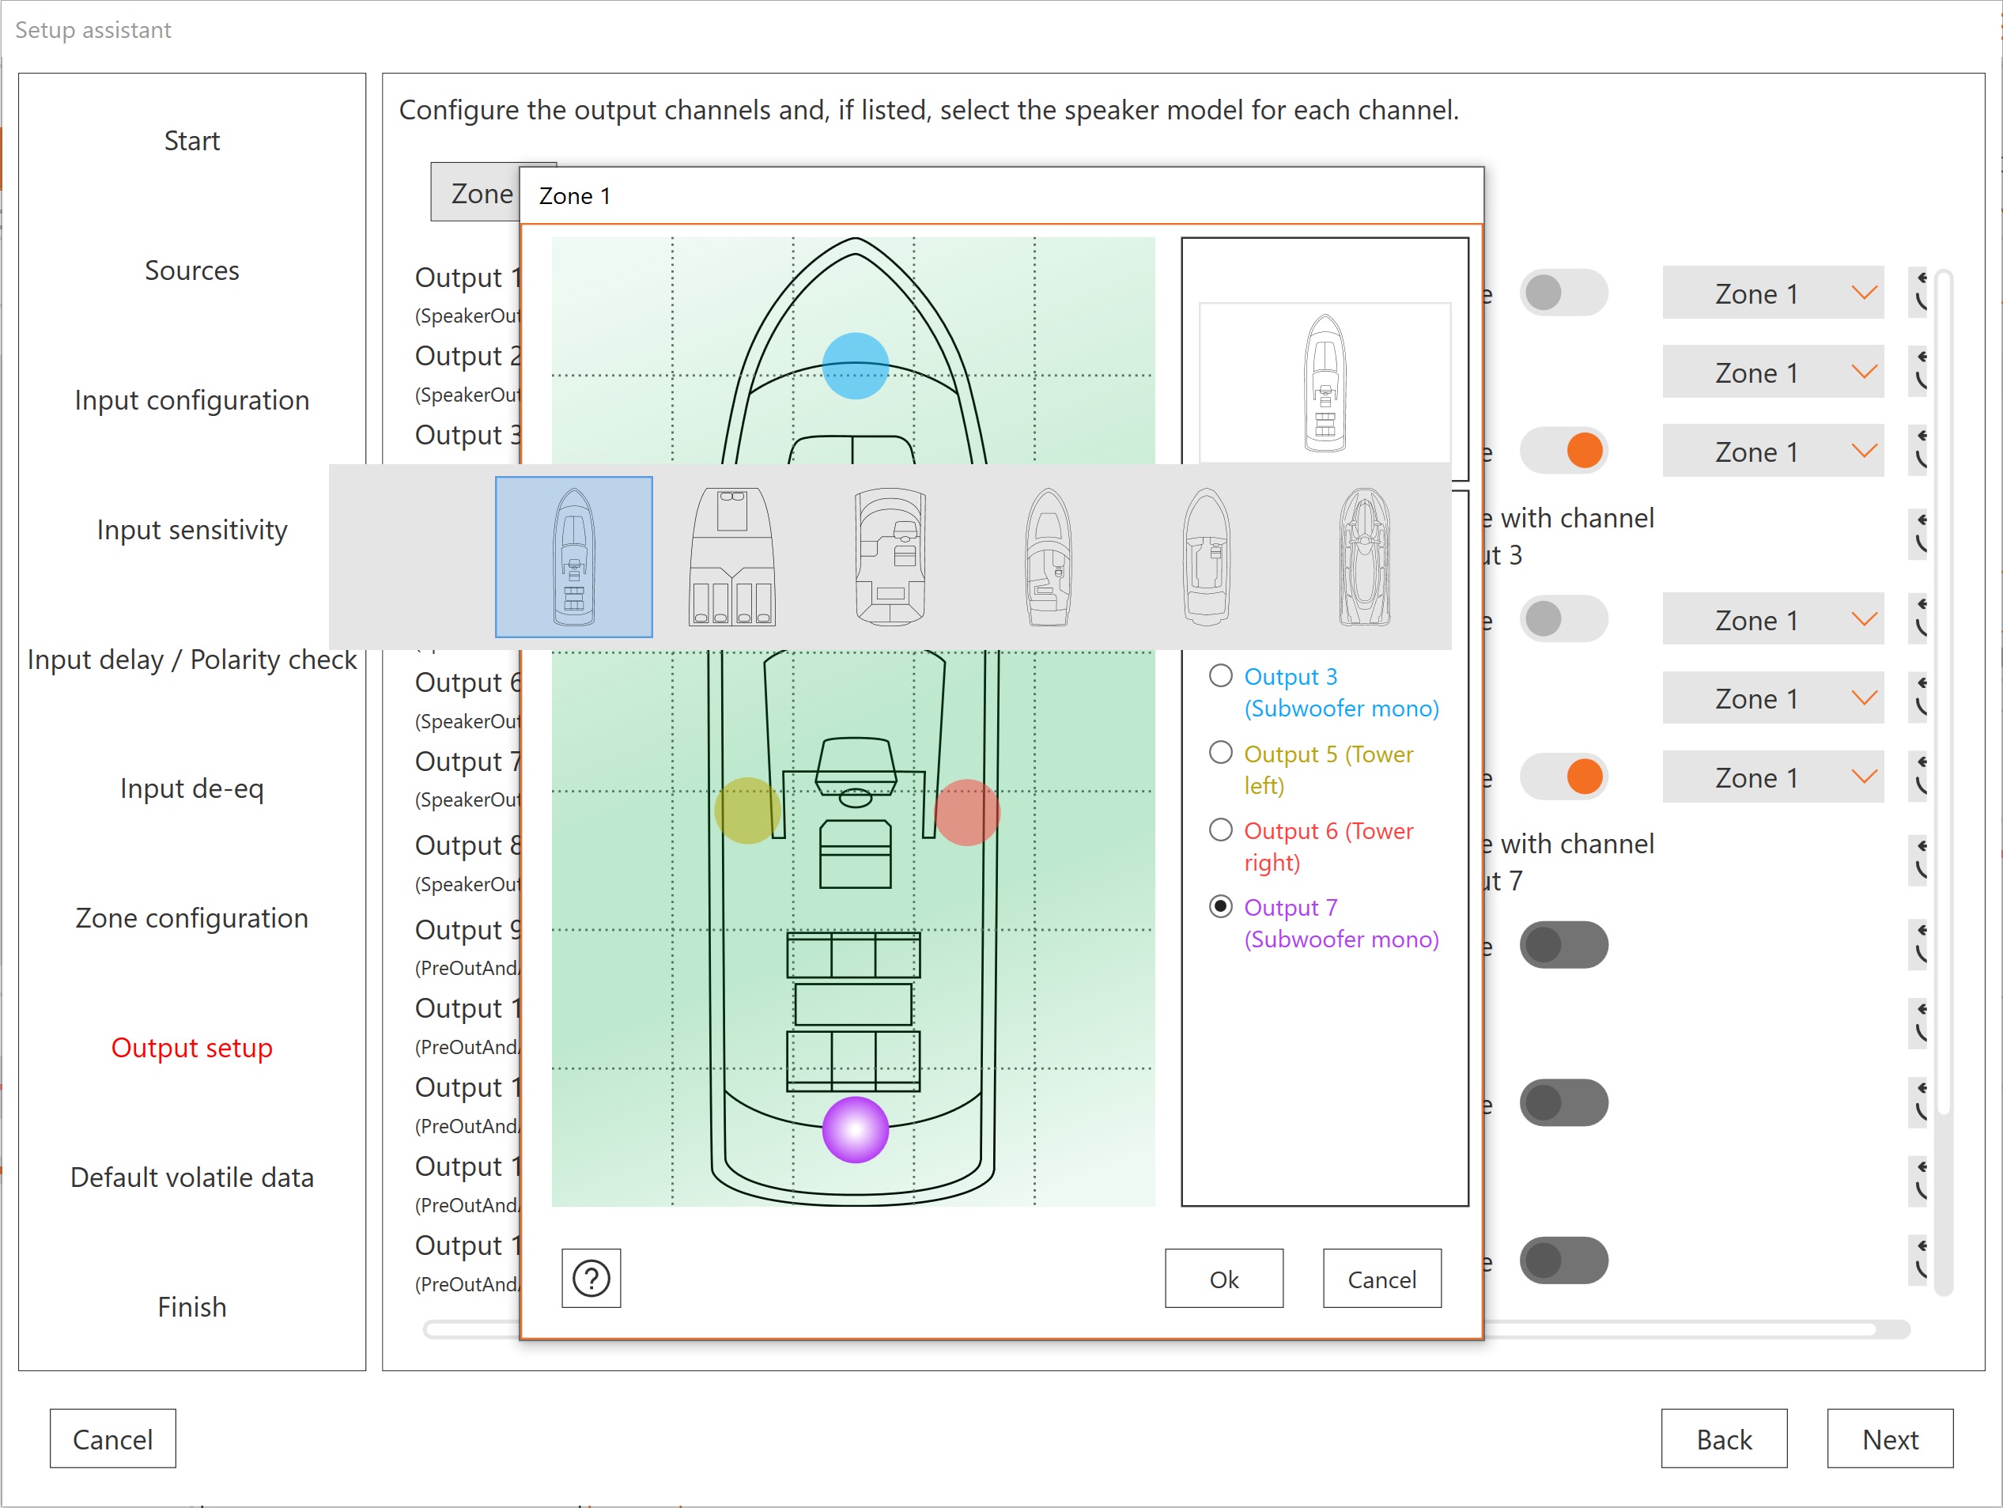Expand the second row Zone 1 dropdown
Viewport: 2003px width, 1508px height.
[x=1771, y=372]
